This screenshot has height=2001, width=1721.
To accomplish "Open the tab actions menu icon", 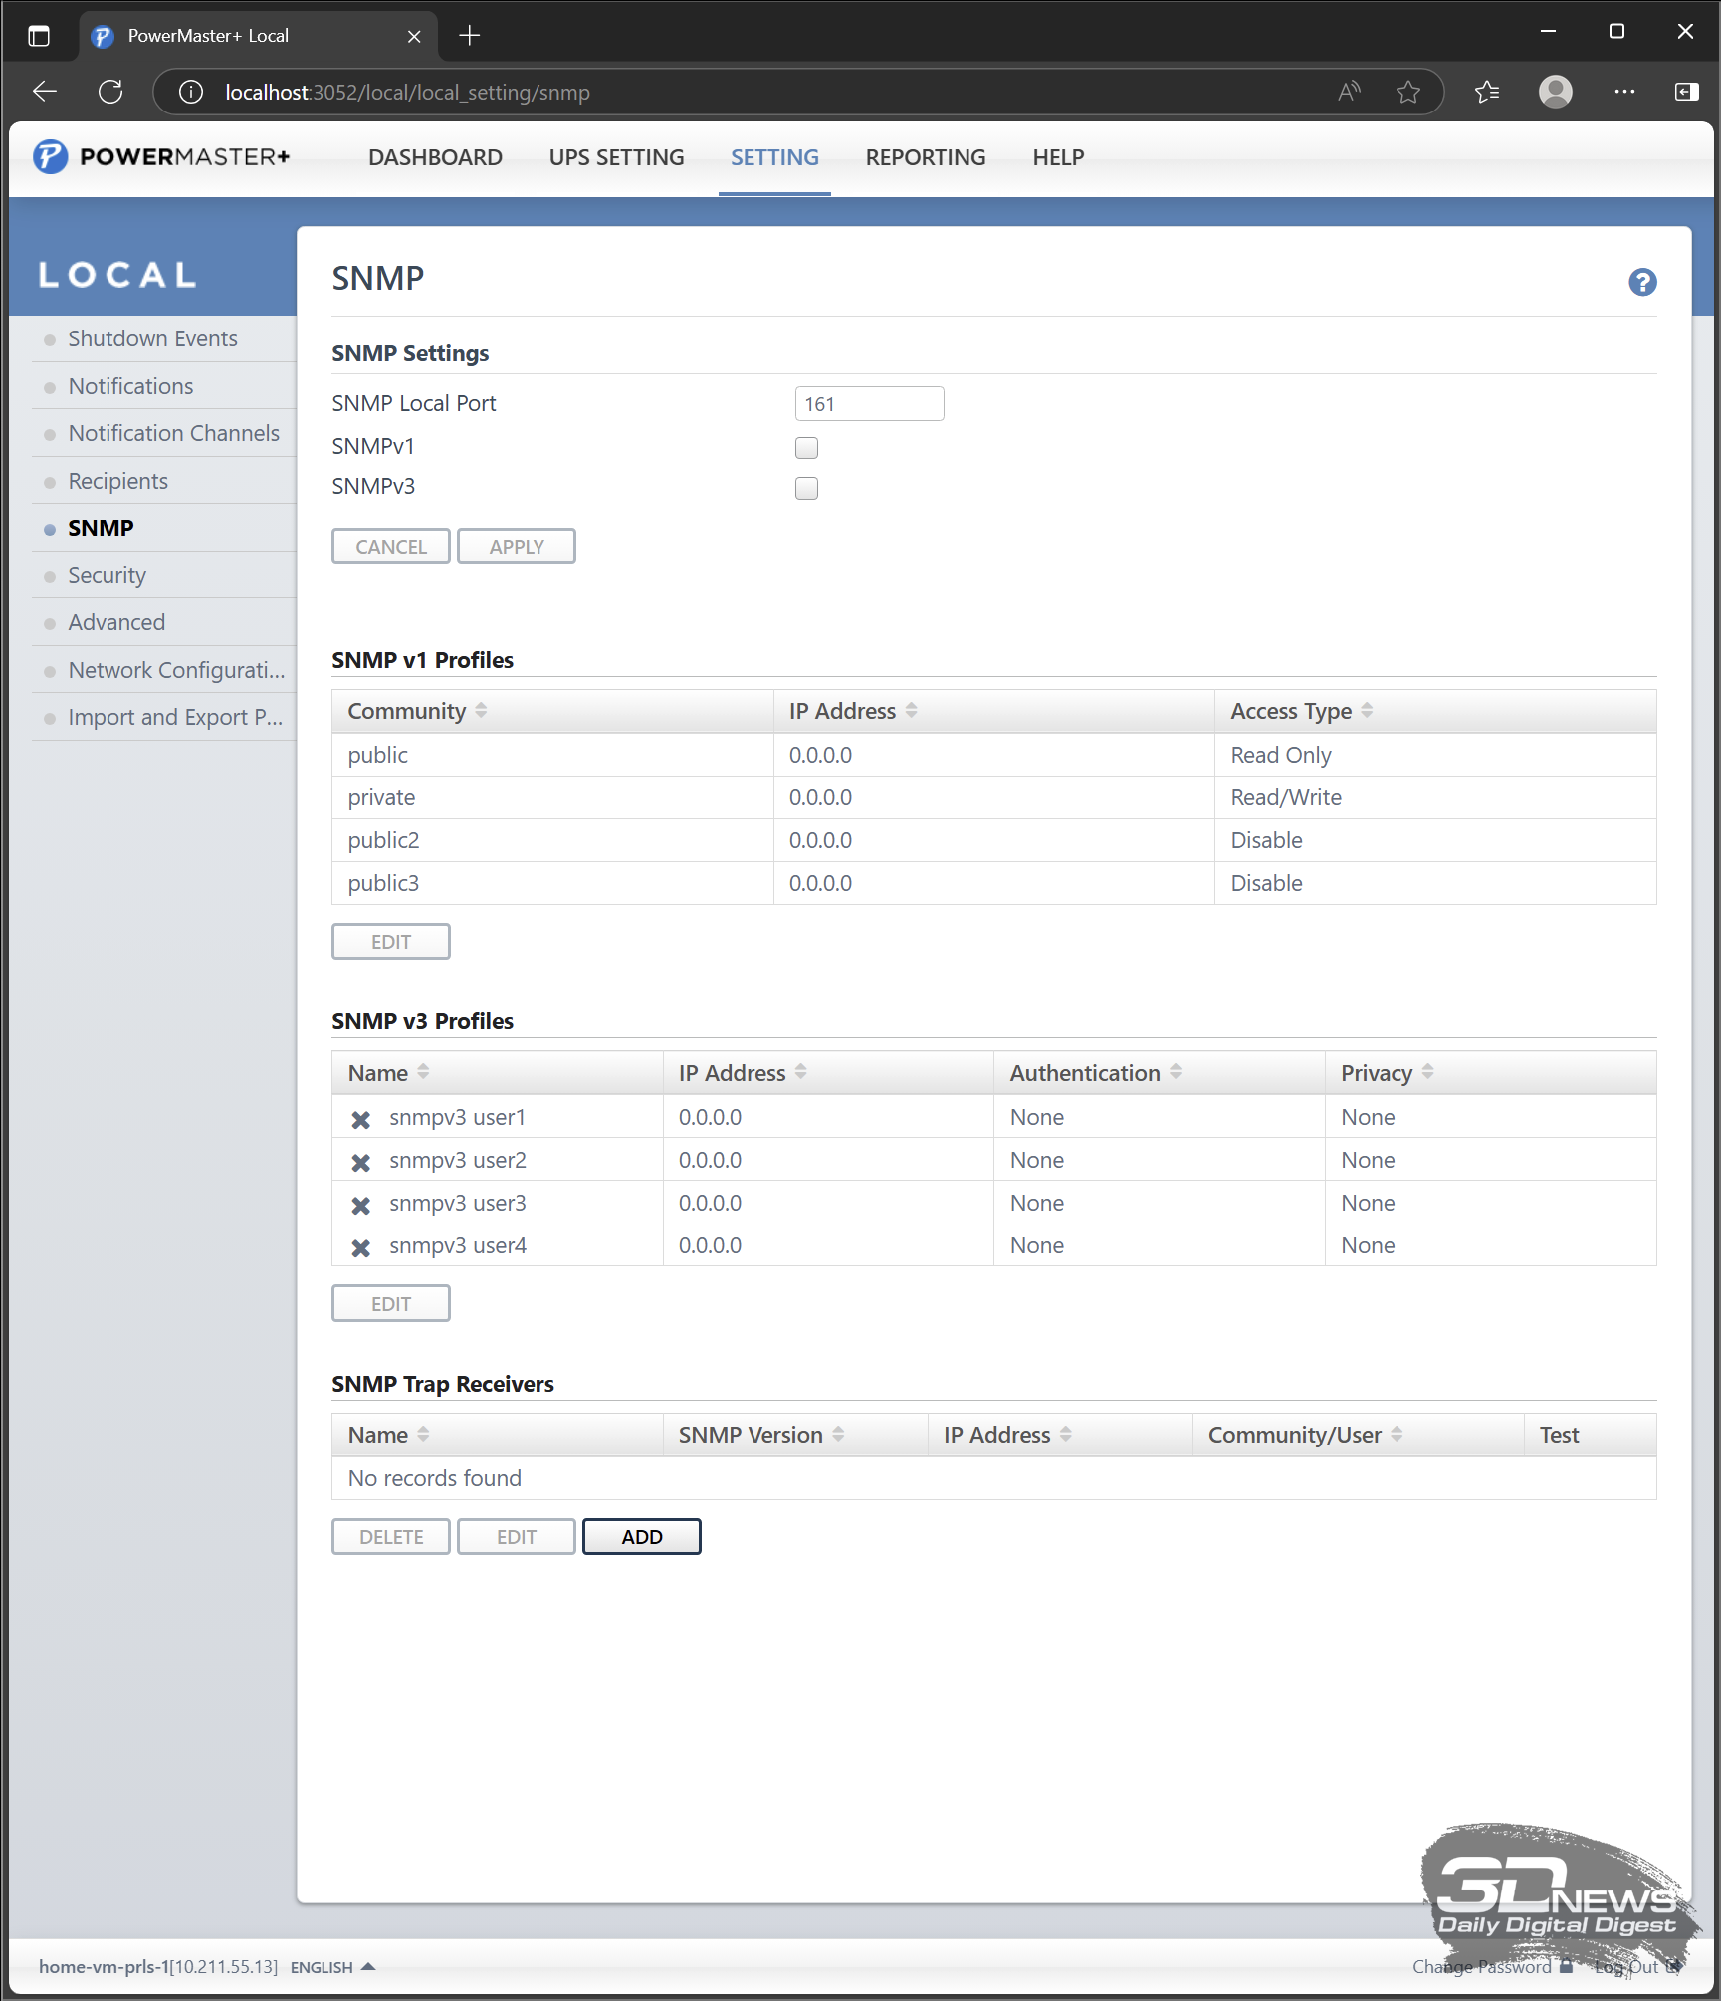I will (39, 36).
